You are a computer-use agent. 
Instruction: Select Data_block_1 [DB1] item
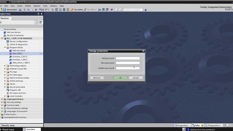pyautogui.click(x=21, y=63)
